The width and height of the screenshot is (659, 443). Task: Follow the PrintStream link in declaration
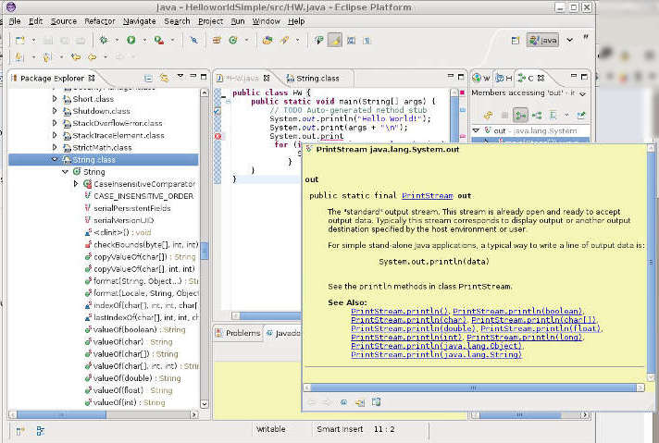tap(427, 196)
